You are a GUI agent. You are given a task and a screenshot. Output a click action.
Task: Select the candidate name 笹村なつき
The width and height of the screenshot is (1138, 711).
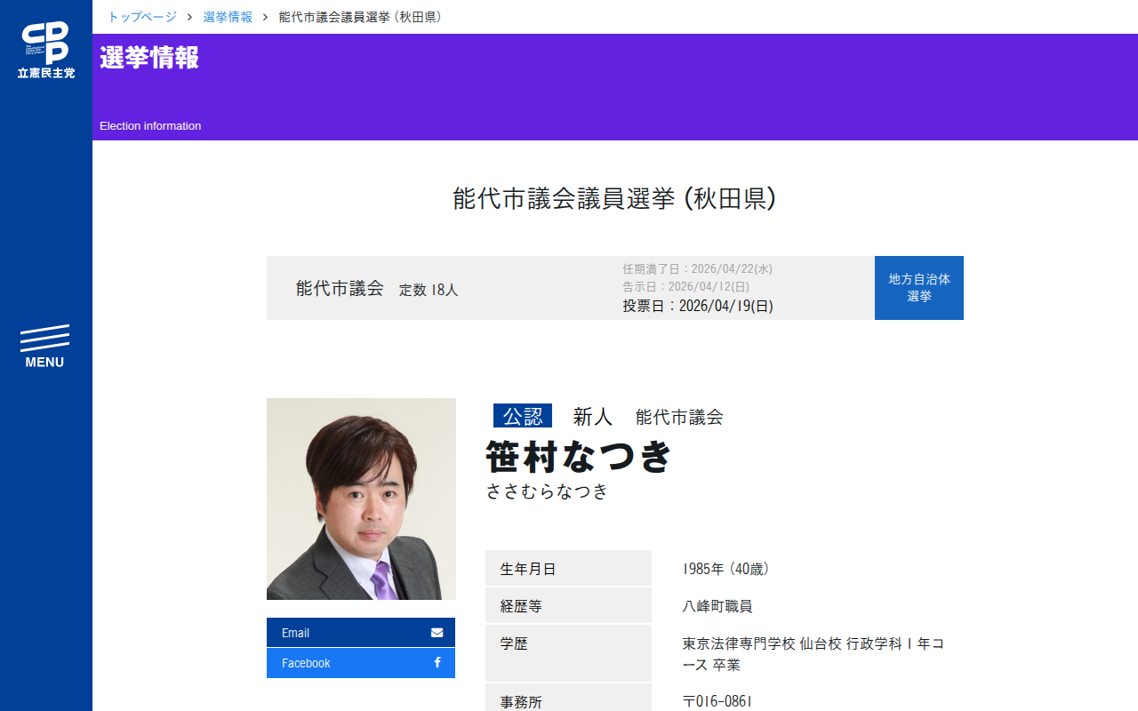[x=579, y=457]
